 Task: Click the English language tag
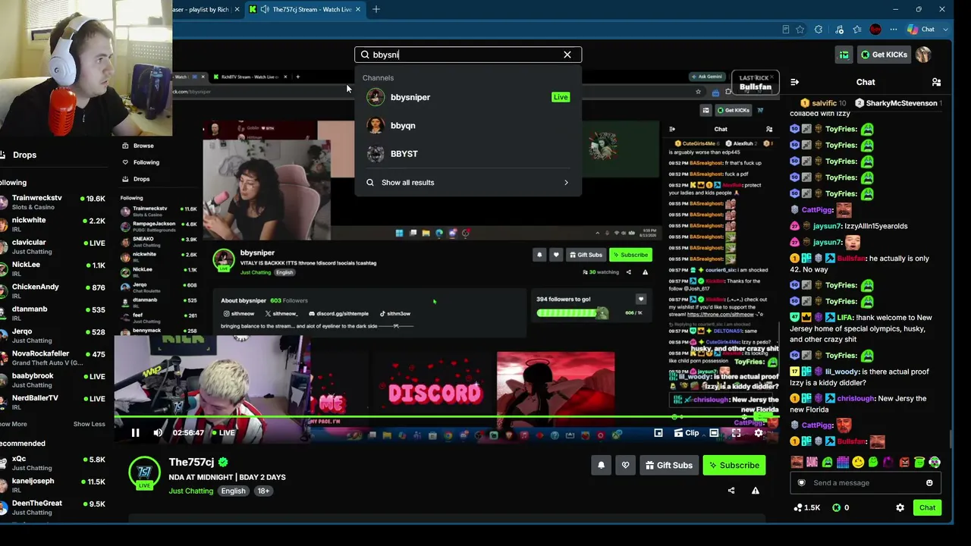(x=233, y=491)
